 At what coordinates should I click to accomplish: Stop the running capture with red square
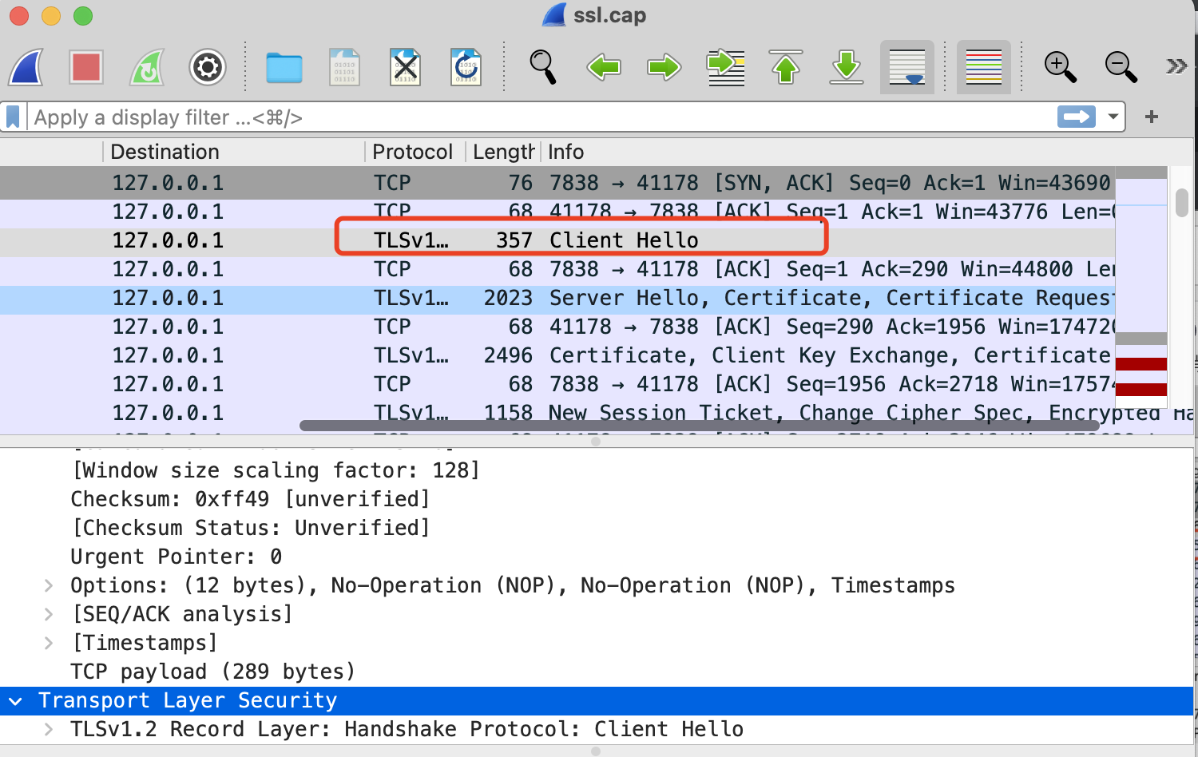(x=86, y=67)
